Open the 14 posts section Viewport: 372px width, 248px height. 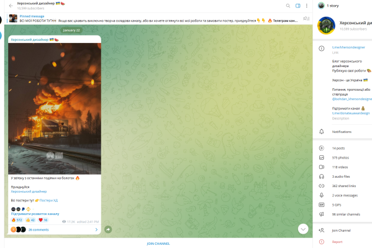tap(342, 148)
